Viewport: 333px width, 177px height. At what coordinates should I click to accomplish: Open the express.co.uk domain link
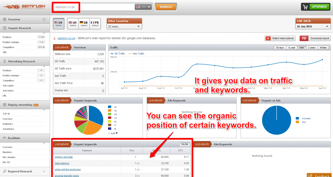point(66,38)
